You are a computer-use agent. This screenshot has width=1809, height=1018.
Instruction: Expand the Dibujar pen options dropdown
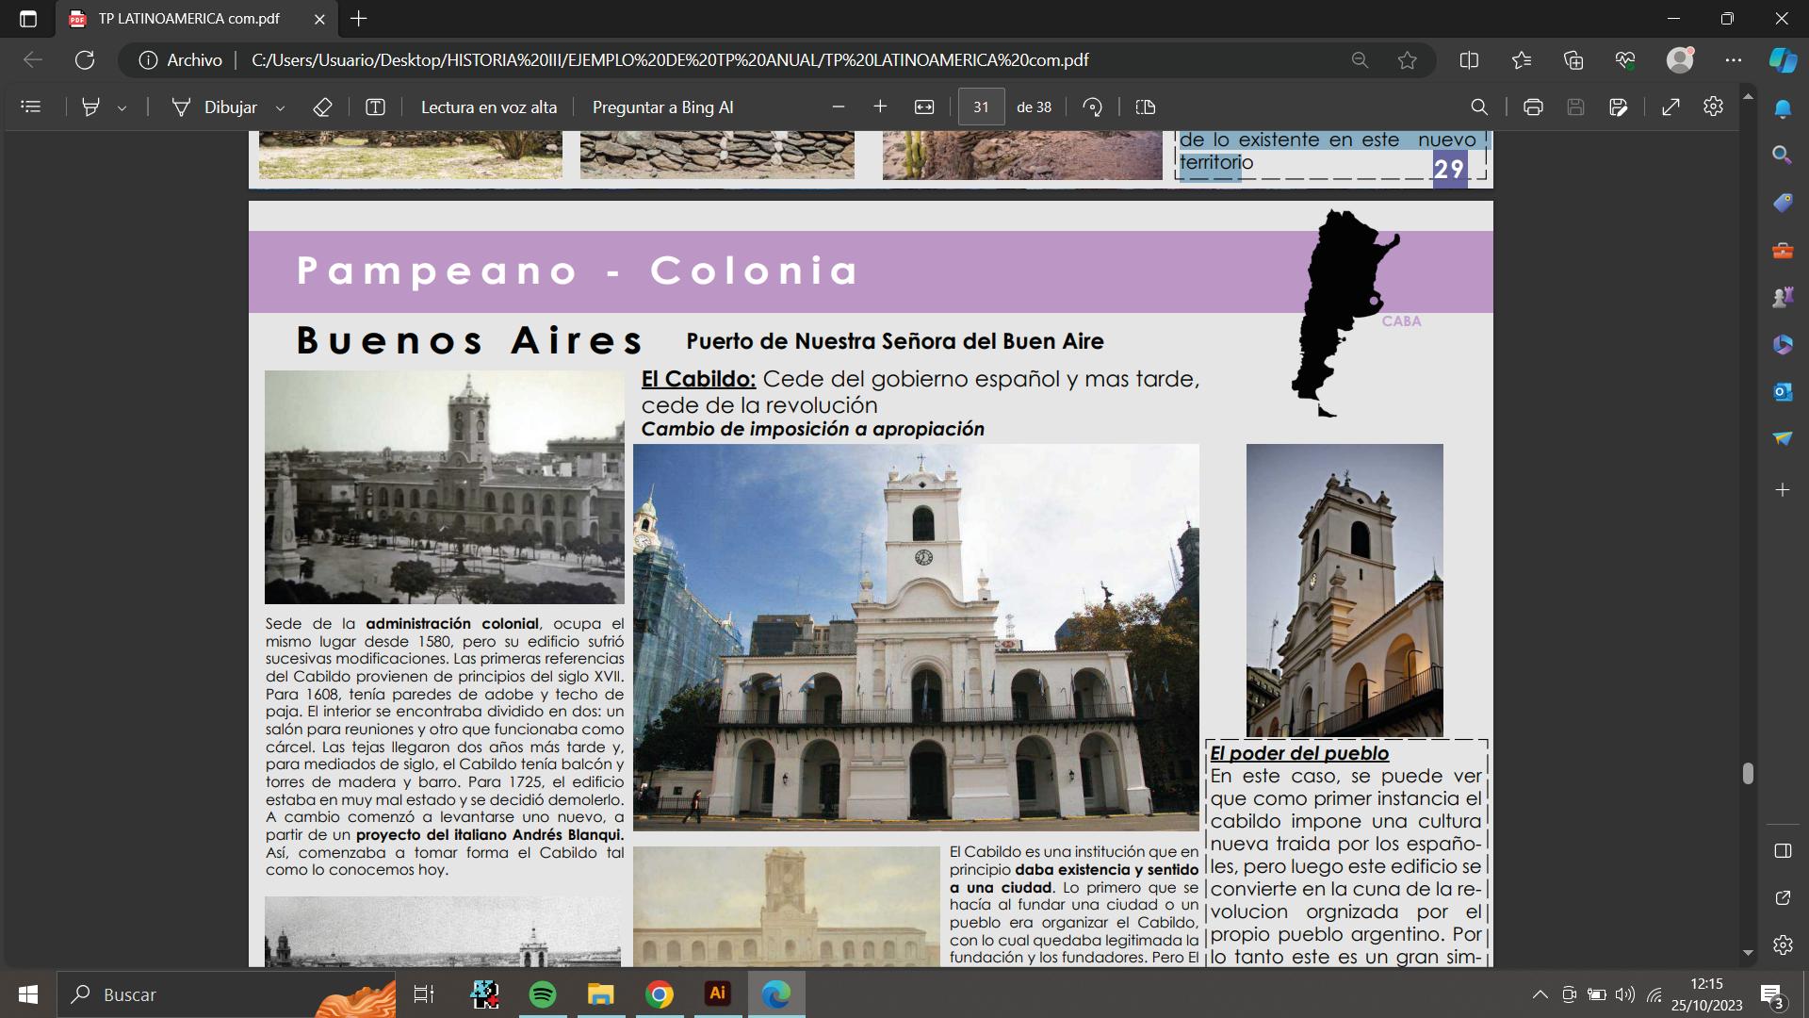click(x=280, y=108)
